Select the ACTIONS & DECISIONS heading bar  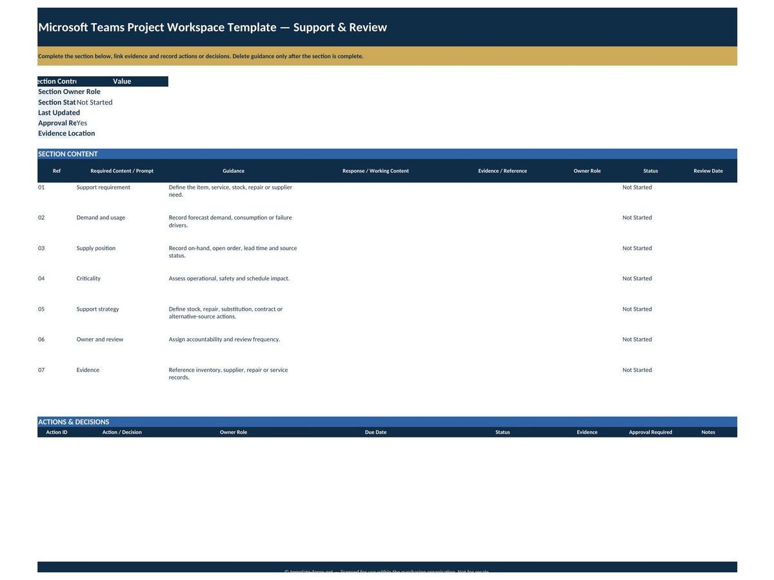point(387,422)
